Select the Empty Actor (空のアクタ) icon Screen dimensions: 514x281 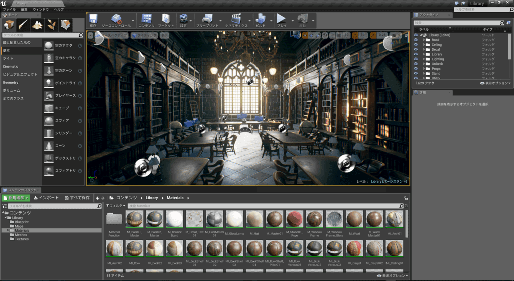click(x=49, y=45)
